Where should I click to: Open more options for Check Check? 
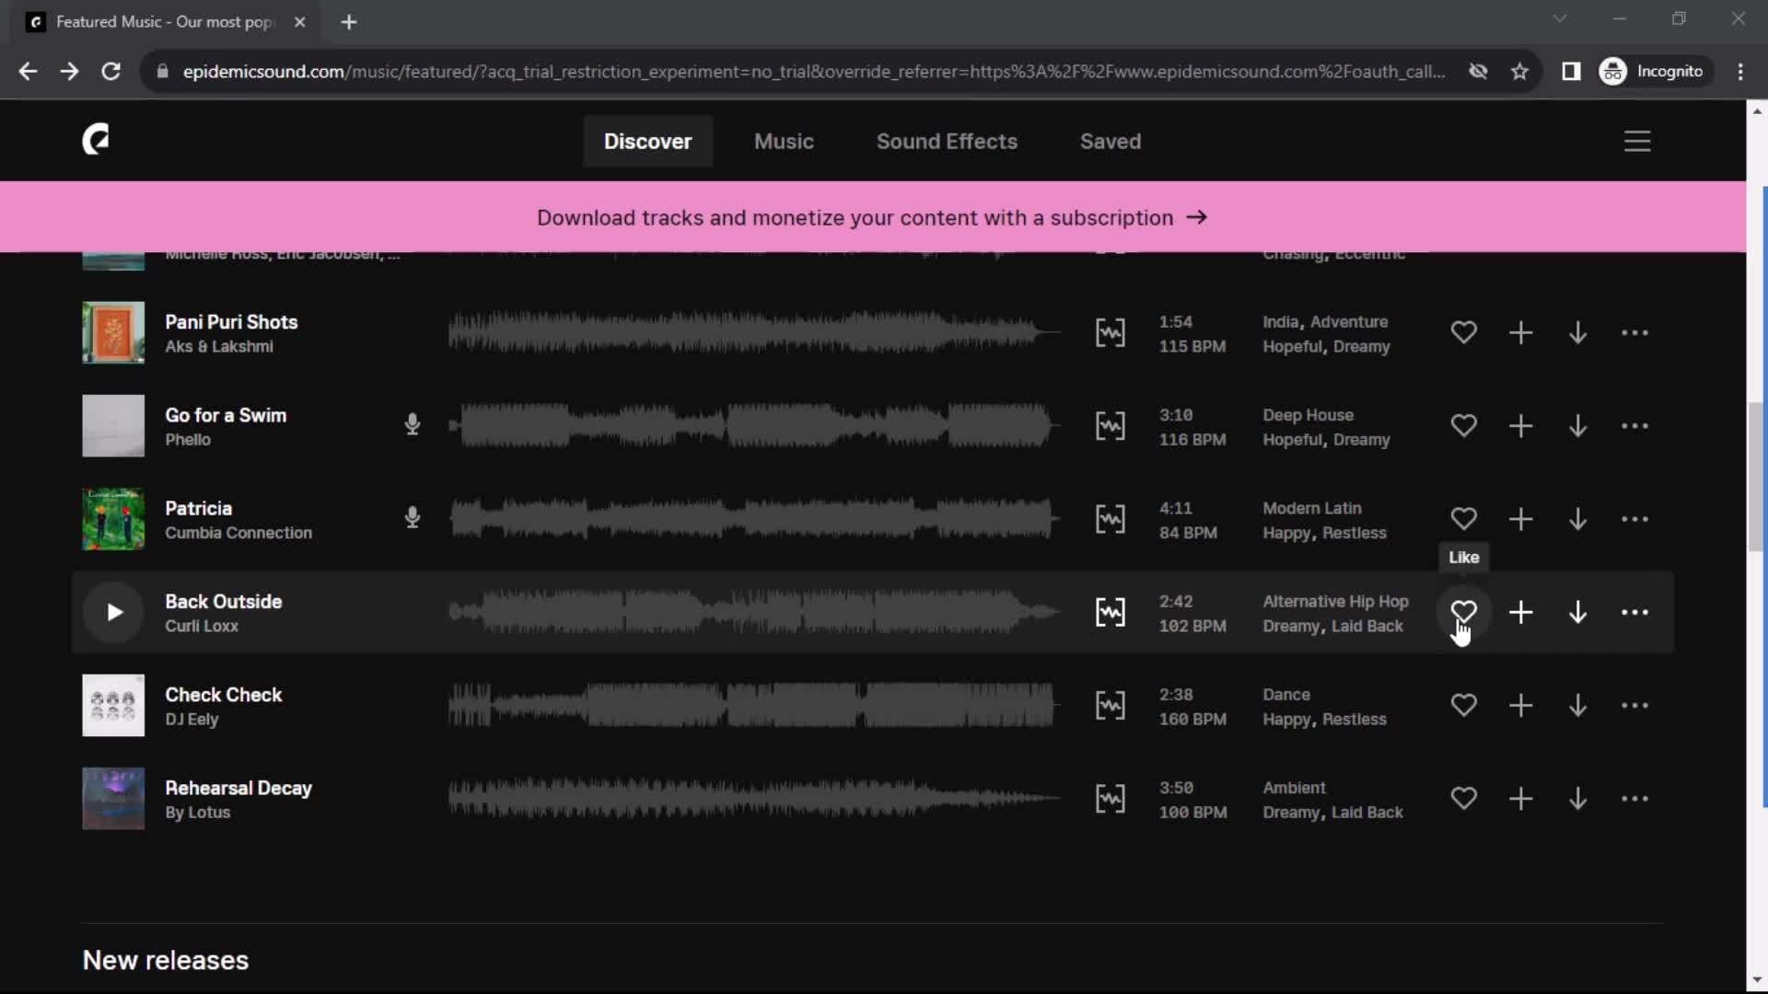[x=1634, y=705]
